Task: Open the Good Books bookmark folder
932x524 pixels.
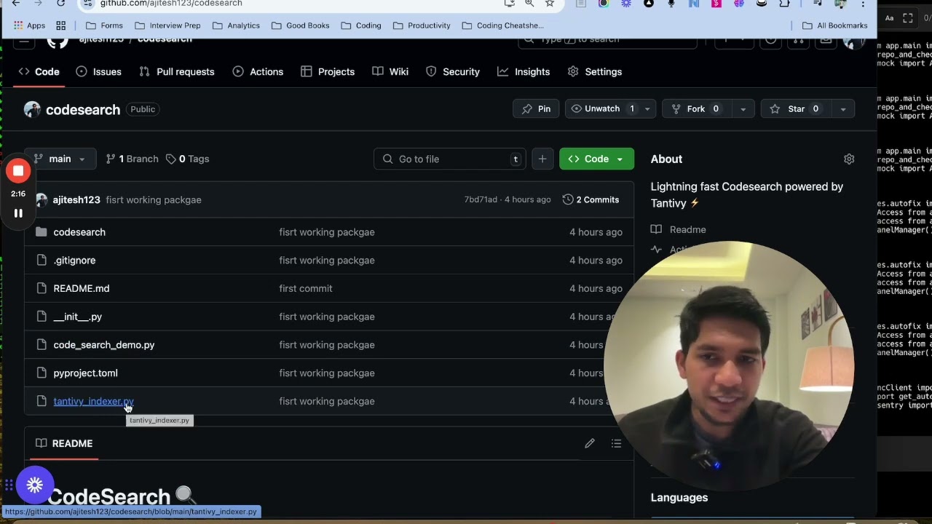Action: click(x=300, y=25)
